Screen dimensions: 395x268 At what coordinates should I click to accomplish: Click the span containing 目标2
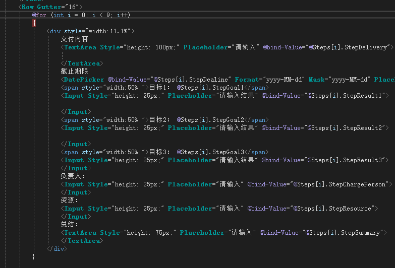point(165,120)
